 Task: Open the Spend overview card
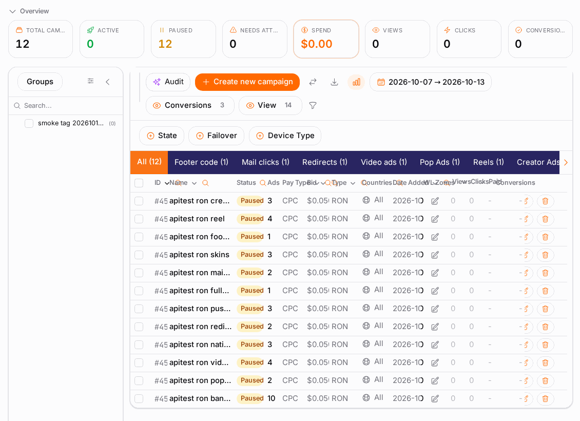(x=326, y=39)
